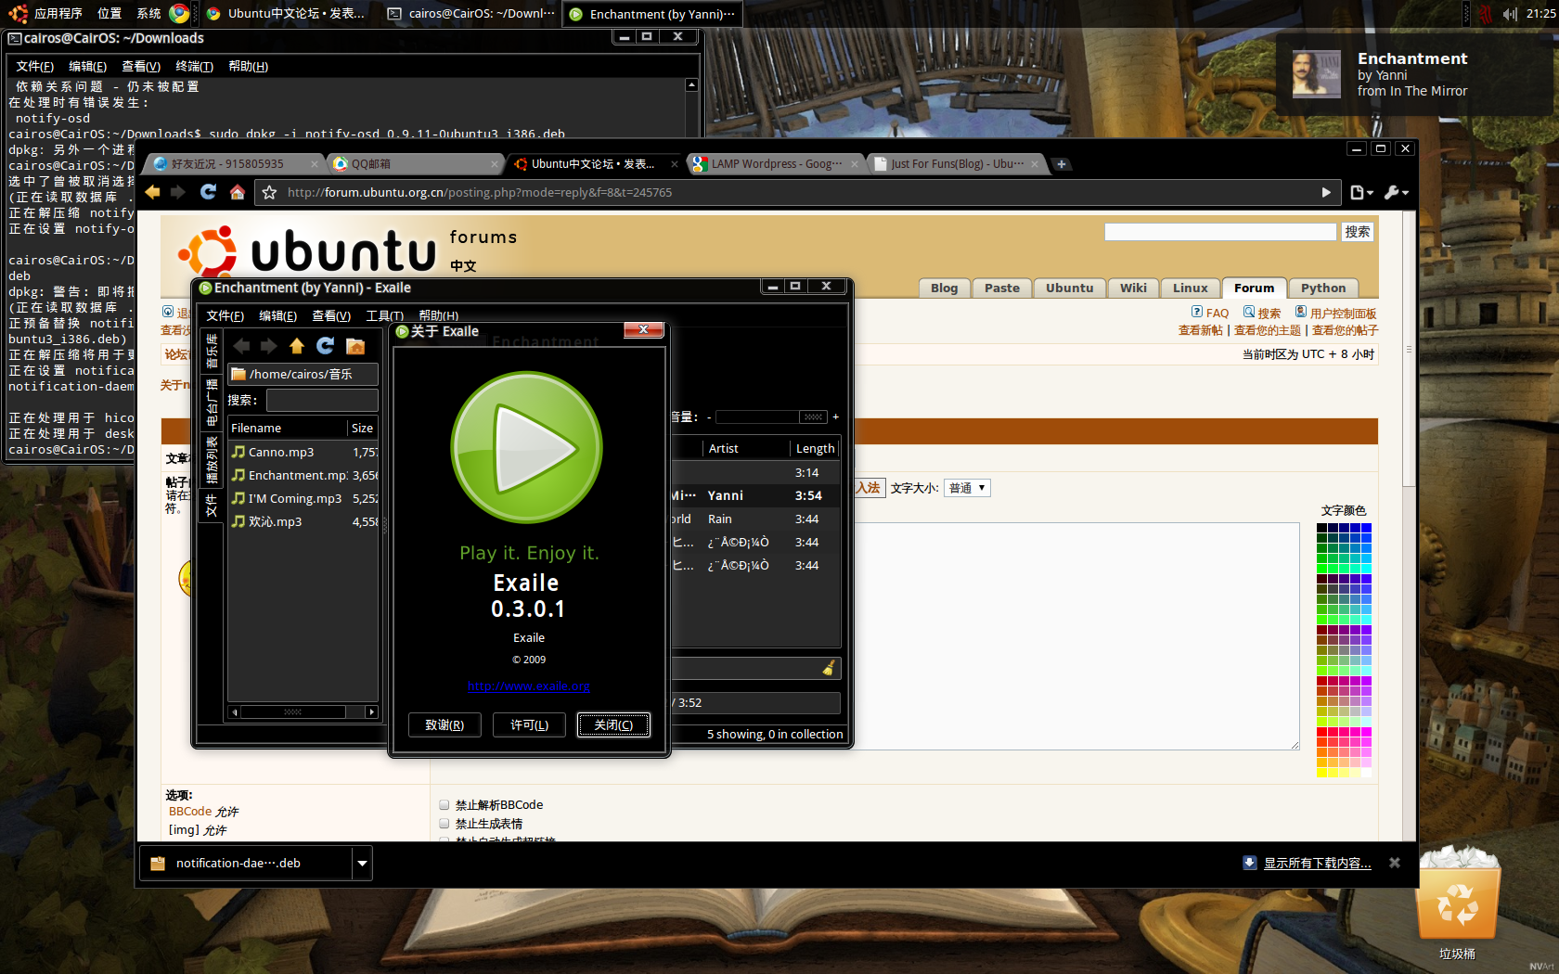Click the album art in Enchantment notification

coord(1317,74)
